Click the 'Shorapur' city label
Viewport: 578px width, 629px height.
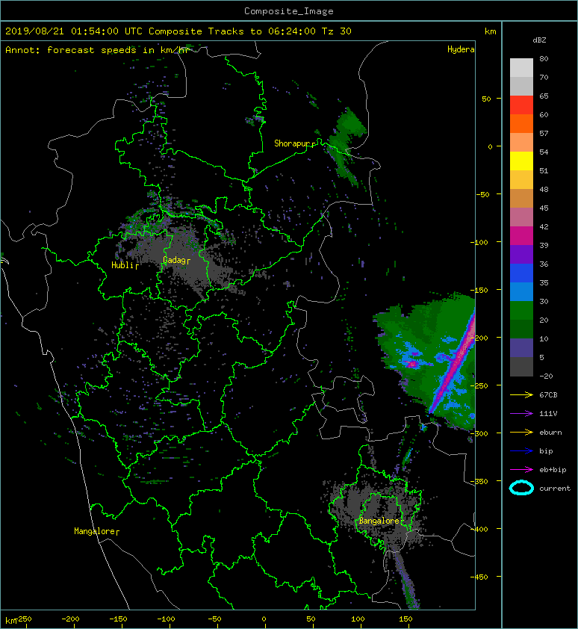[x=292, y=143]
